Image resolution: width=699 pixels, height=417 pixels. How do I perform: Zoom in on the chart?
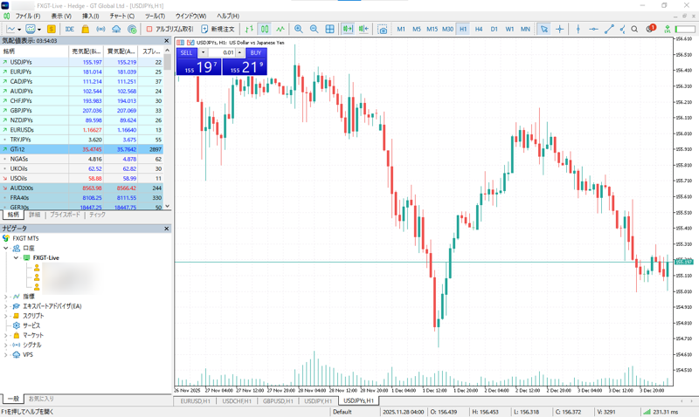click(299, 29)
